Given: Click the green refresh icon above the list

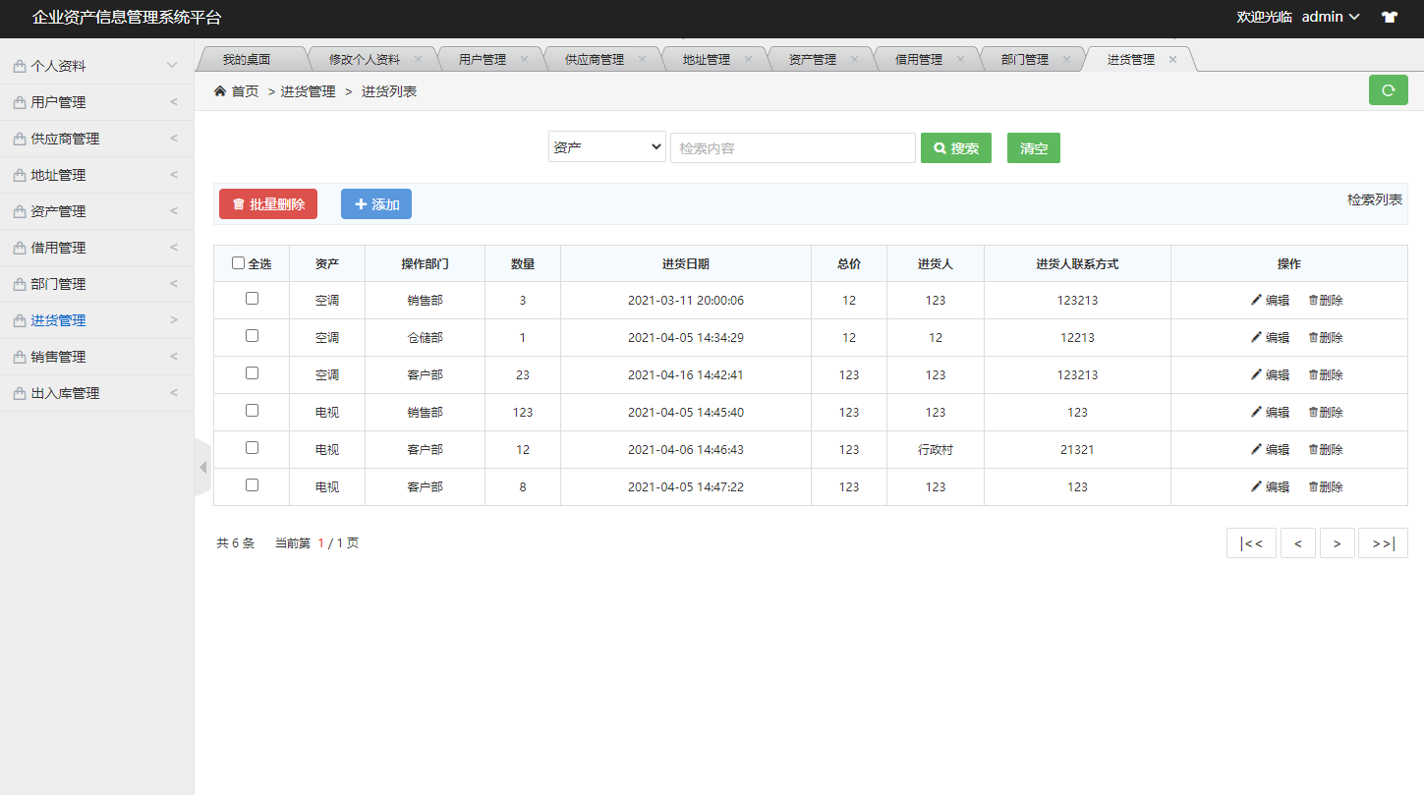Looking at the screenshot, I should 1388,89.
